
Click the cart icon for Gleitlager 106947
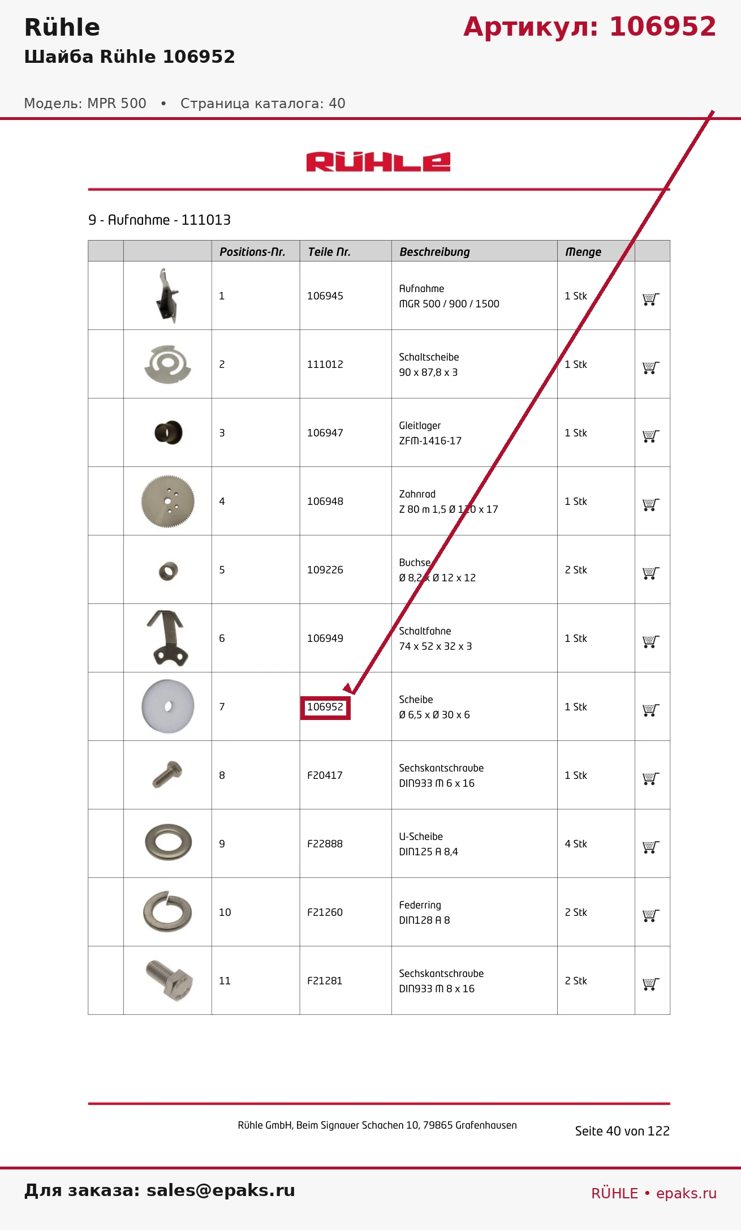[x=651, y=436]
